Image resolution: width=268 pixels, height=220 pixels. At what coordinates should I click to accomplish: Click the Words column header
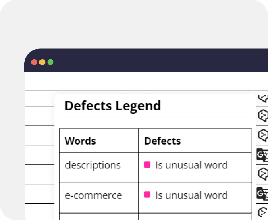[80, 141]
